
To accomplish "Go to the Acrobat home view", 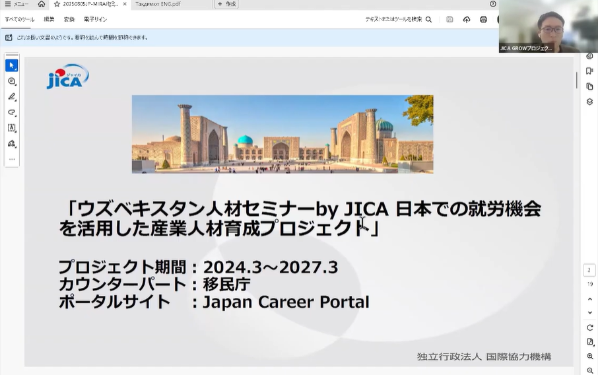I will [x=42, y=4].
